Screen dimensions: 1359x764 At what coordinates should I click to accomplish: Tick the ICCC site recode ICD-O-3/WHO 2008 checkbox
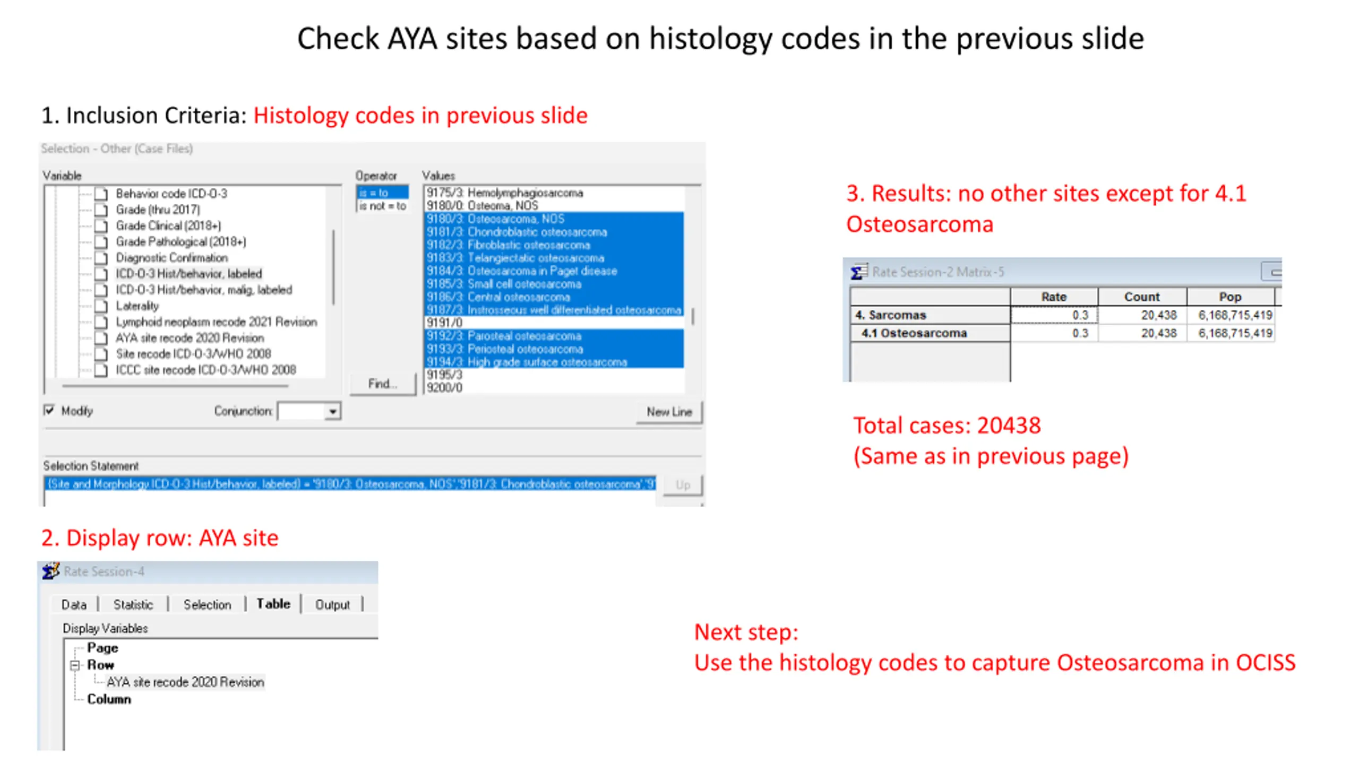pos(101,370)
